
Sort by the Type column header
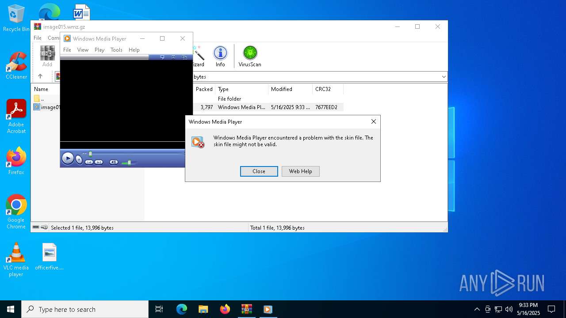241,89
